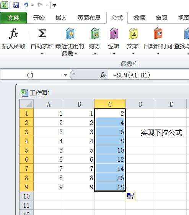Click the fx button beside the formula bar
Screen dimensions: 189x215
click(x=103, y=75)
